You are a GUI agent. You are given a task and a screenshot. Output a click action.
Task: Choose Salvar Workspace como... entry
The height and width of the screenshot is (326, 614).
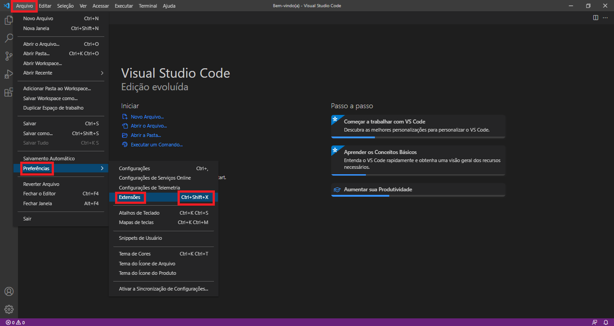(x=61, y=98)
